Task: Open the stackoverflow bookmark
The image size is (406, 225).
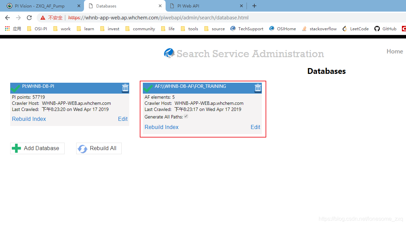Action: click(319, 29)
